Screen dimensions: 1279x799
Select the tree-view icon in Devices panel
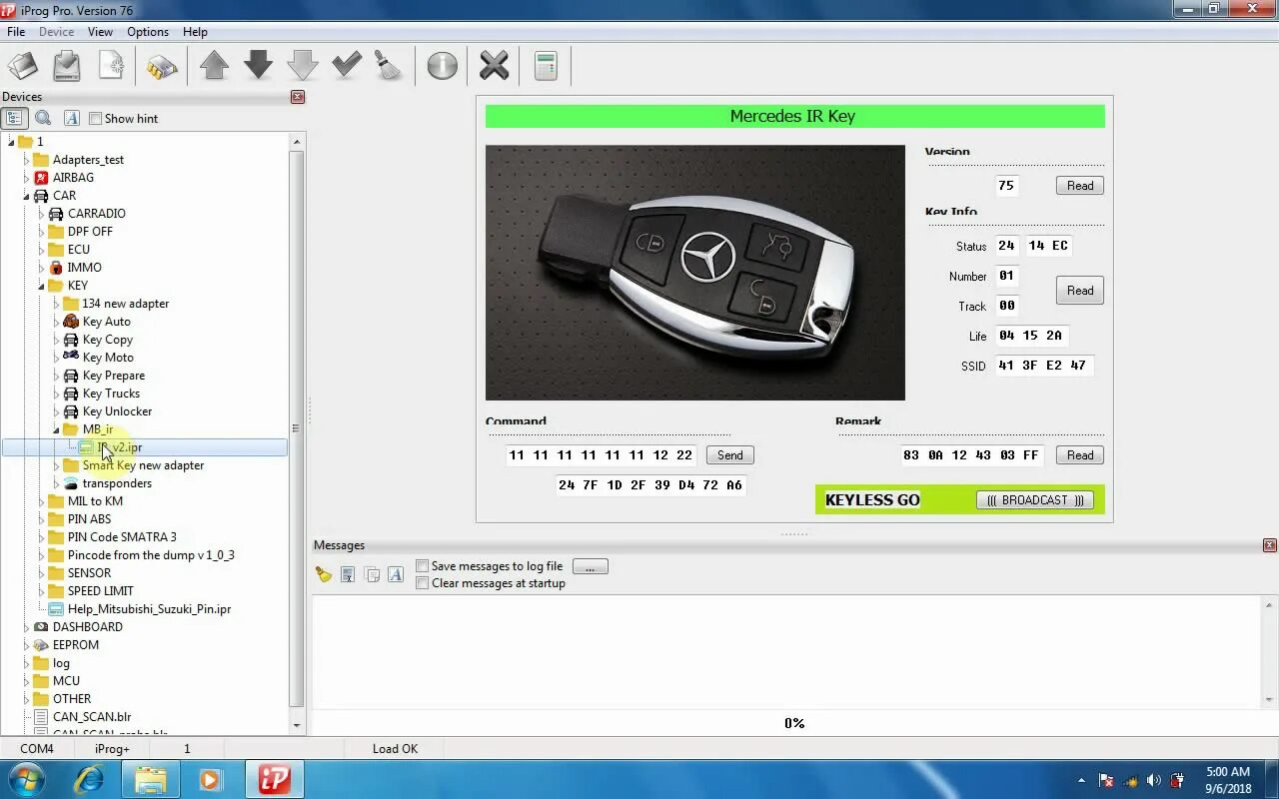[x=14, y=118]
